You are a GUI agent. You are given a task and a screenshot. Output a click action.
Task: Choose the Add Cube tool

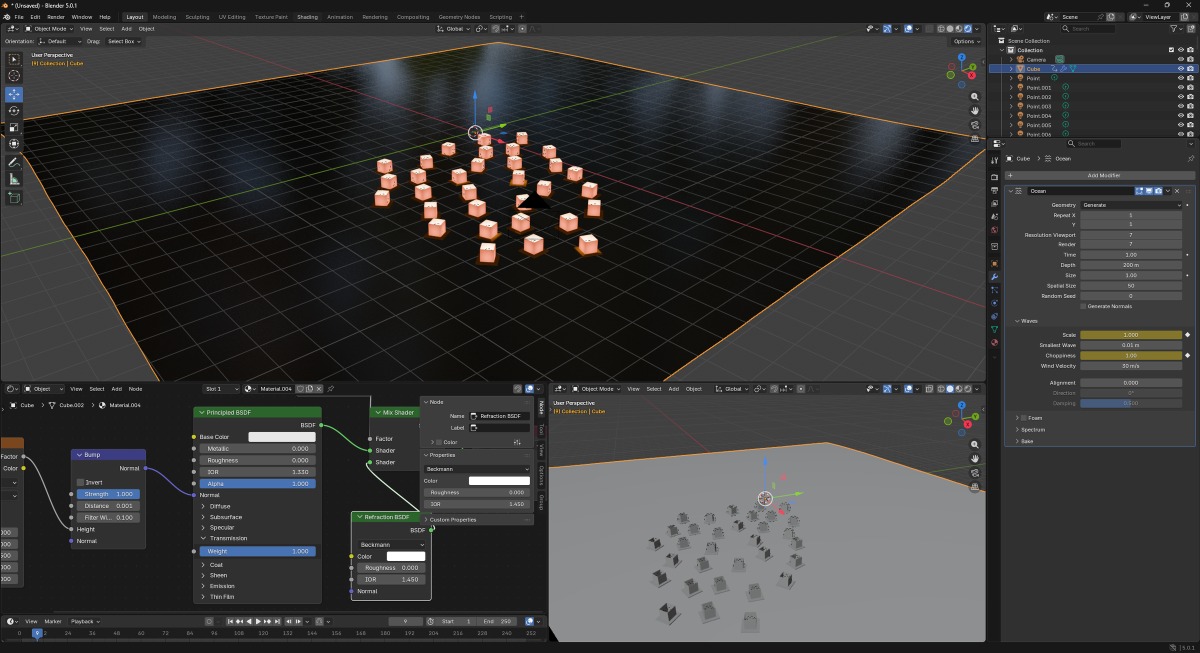click(x=14, y=198)
